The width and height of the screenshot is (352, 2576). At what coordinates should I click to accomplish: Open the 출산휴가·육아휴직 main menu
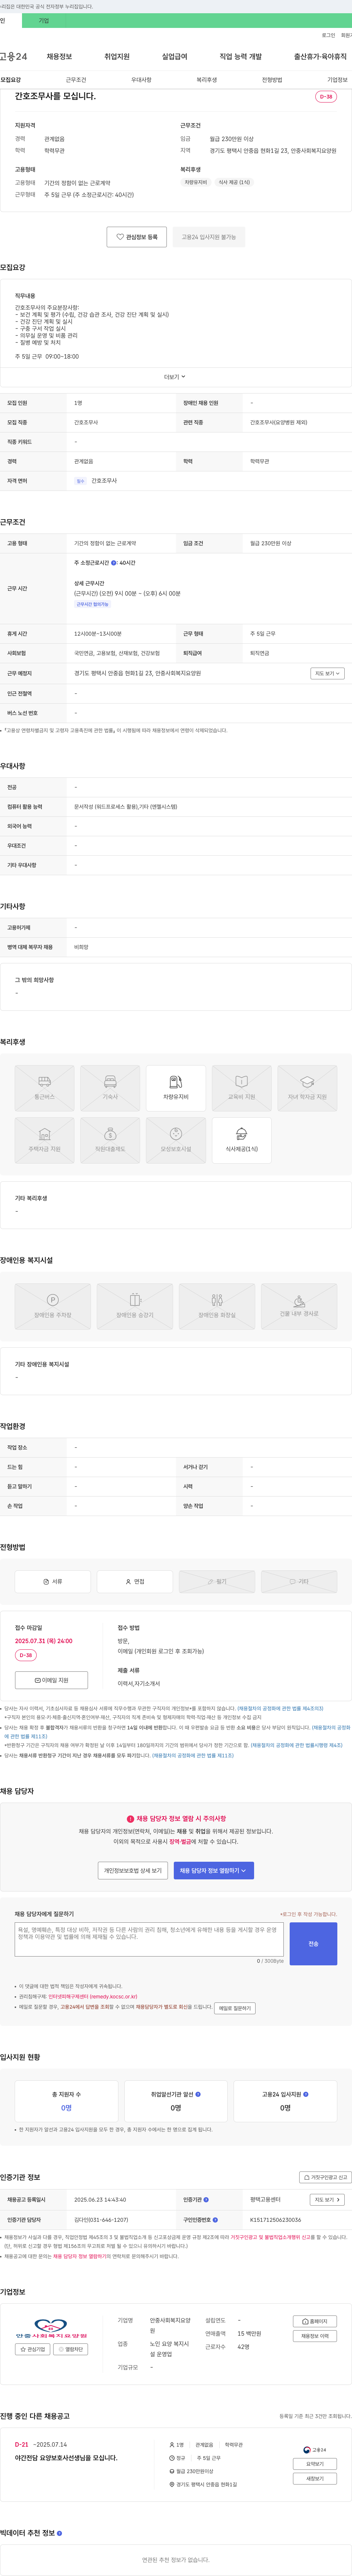[x=320, y=57]
